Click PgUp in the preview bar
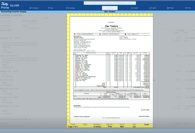The image size is (195, 133). [x=73, y=125]
